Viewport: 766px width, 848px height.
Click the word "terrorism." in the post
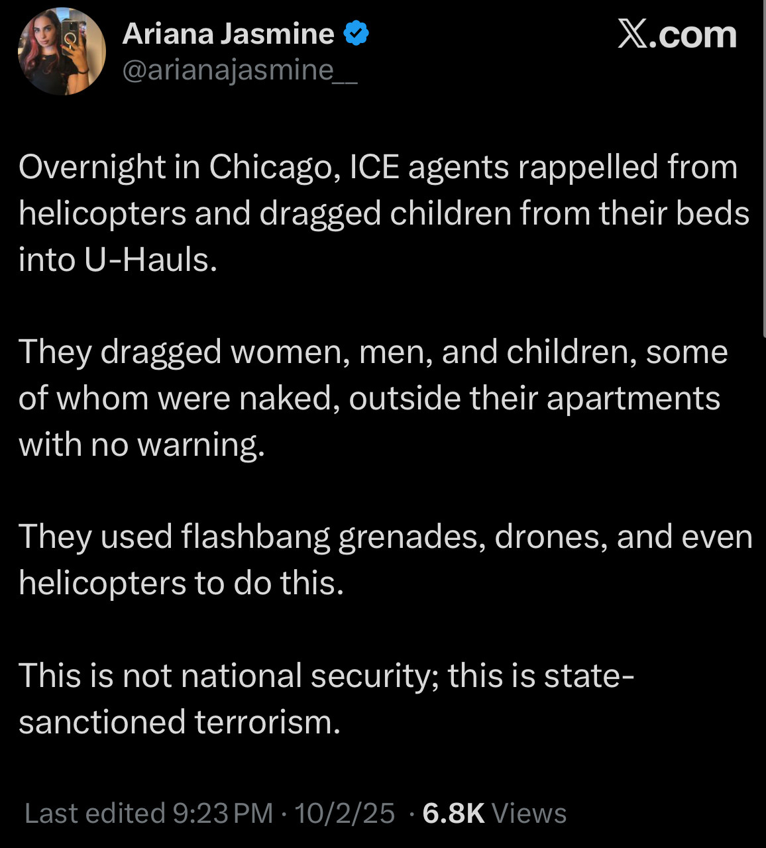tap(268, 721)
